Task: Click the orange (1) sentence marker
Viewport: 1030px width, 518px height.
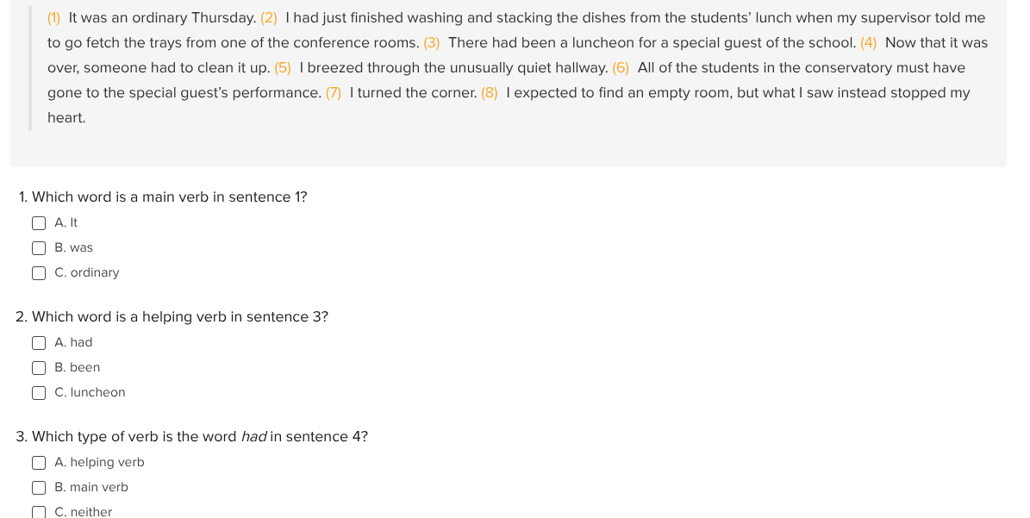Action: pyautogui.click(x=53, y=18)
